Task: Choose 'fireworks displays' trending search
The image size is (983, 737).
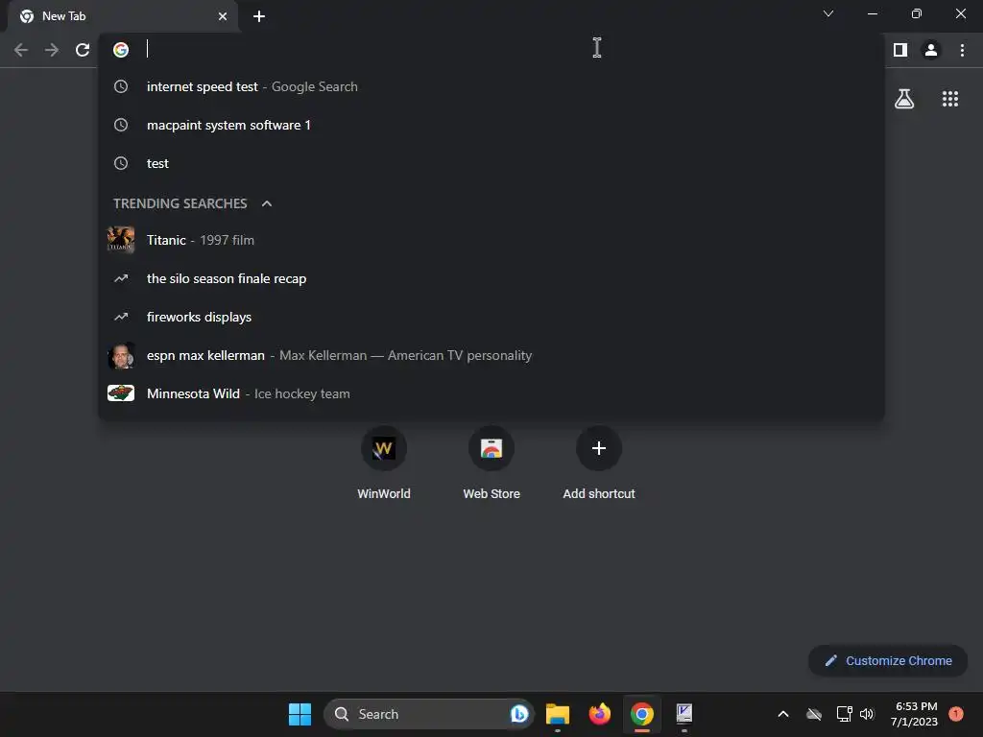Action: click(x=491, y=317)
